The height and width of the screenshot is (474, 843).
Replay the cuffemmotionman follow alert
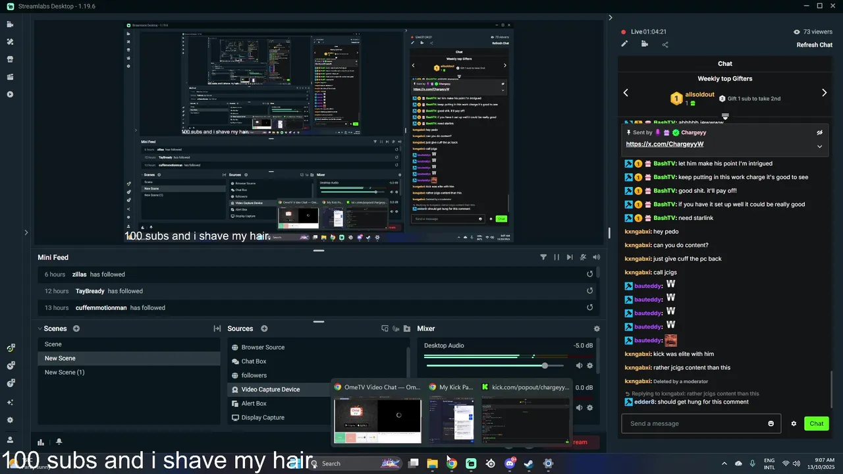pos(590,307)
